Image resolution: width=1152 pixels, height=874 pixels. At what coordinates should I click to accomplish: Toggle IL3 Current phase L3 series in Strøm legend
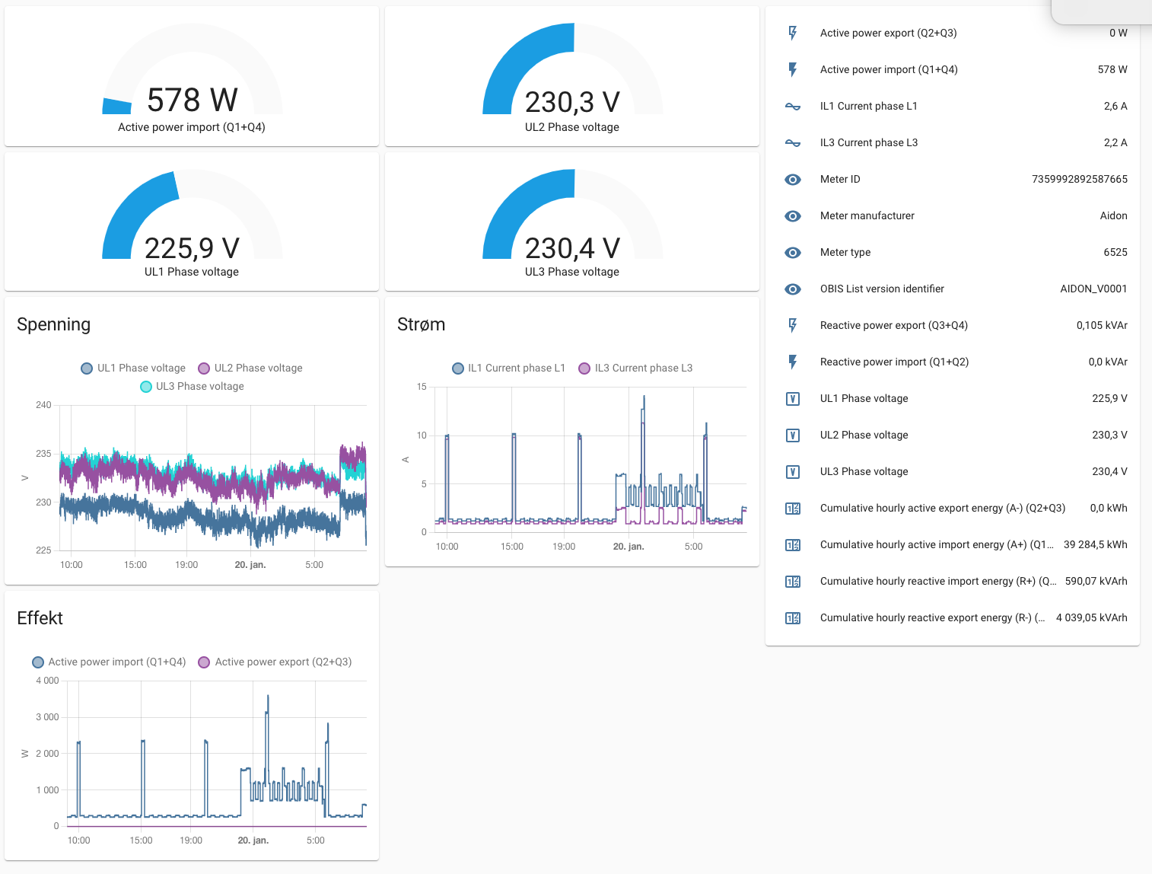pos(635,368)
